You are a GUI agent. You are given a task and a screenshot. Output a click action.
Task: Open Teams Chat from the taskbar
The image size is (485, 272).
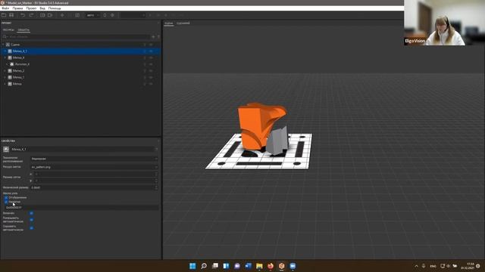tap(237, 266)
